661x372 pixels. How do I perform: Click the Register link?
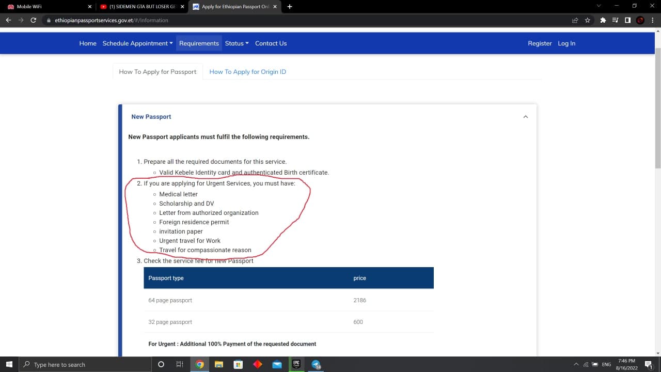[540, 43]
